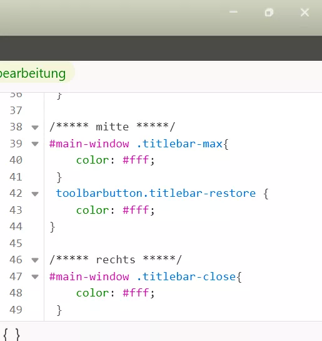
Task: Click line number 40 in the gutter
Action: (x=16, y=160)
